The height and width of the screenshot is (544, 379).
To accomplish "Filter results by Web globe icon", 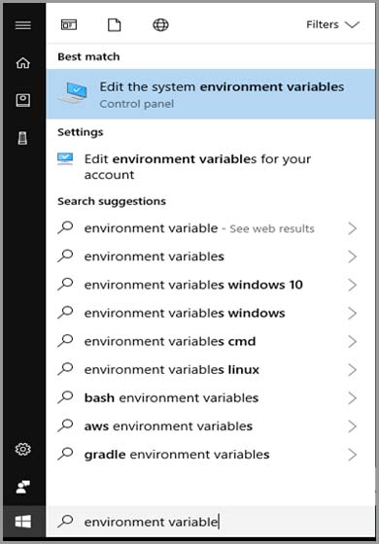I will [x=160, y=25].
